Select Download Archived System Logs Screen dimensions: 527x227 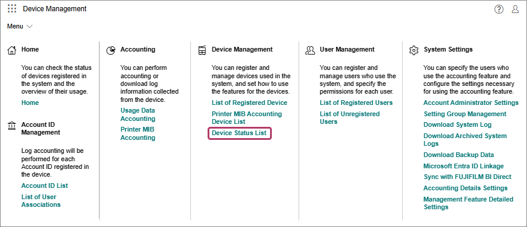click(x=465, y=140)
